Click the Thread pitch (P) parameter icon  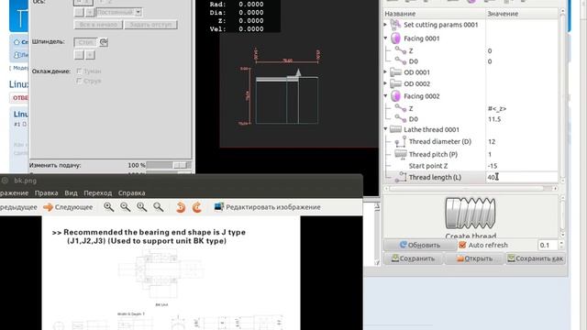401,154
